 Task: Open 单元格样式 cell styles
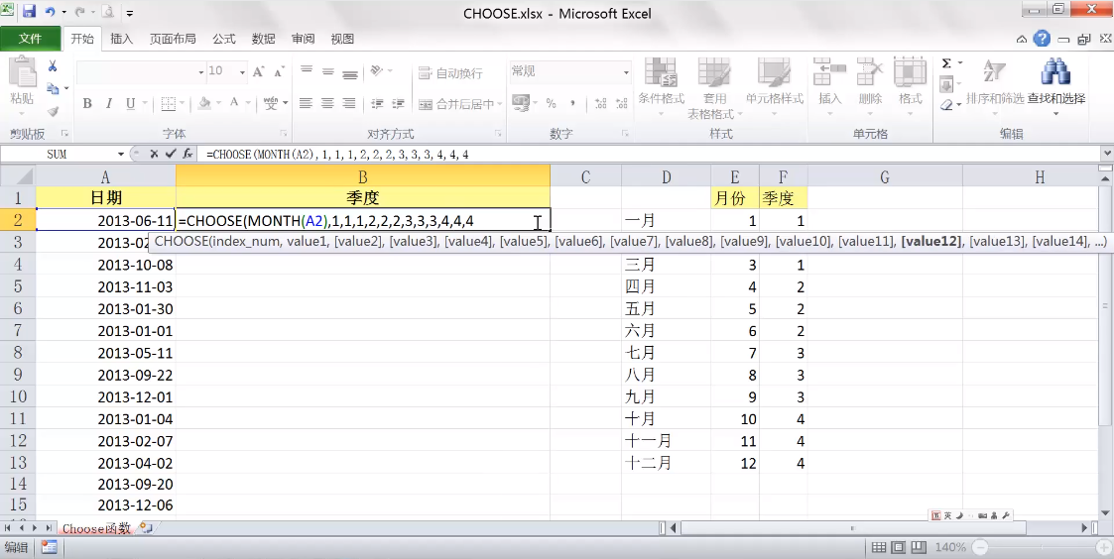775,85
